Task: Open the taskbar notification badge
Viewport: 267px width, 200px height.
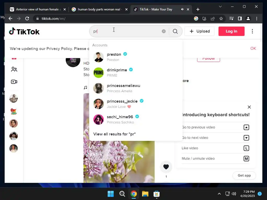Action: [260, 194]
